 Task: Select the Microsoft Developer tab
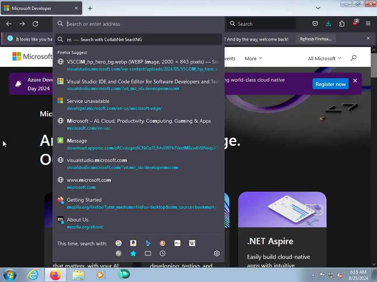41,8
